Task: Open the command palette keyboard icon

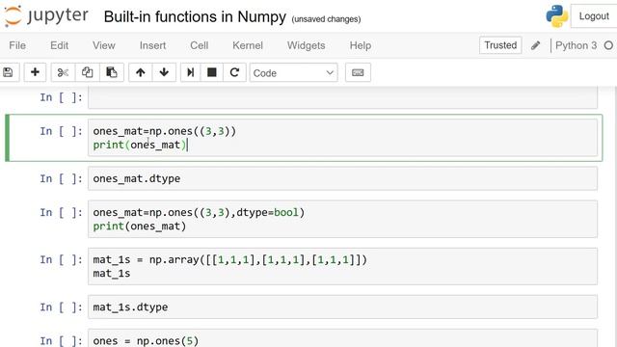Action: 358,72
